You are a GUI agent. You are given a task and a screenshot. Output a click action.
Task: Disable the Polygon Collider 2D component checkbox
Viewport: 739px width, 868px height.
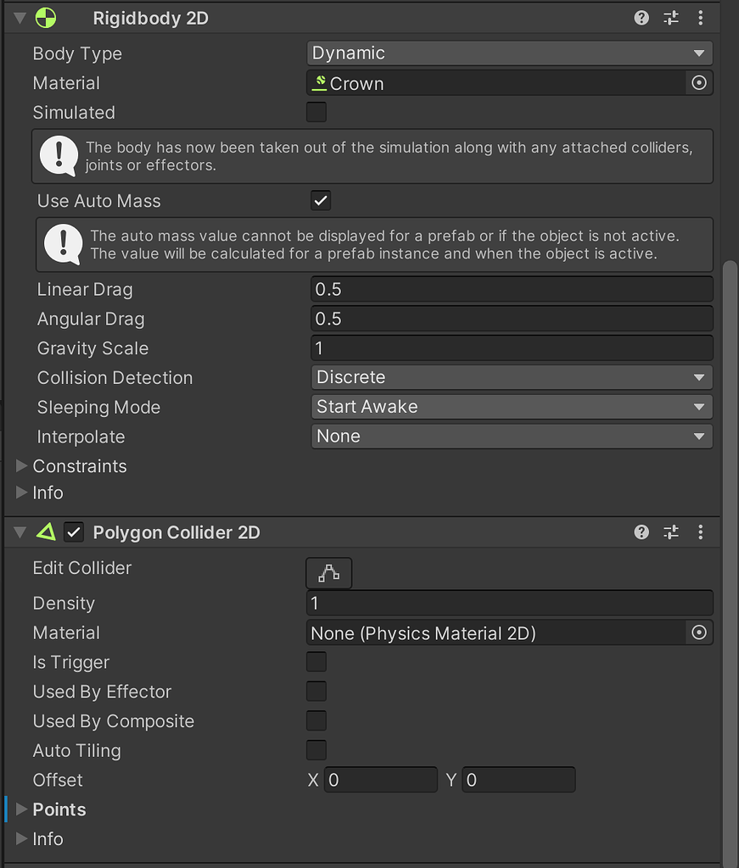pyautogui.click(x=75, y=532)
